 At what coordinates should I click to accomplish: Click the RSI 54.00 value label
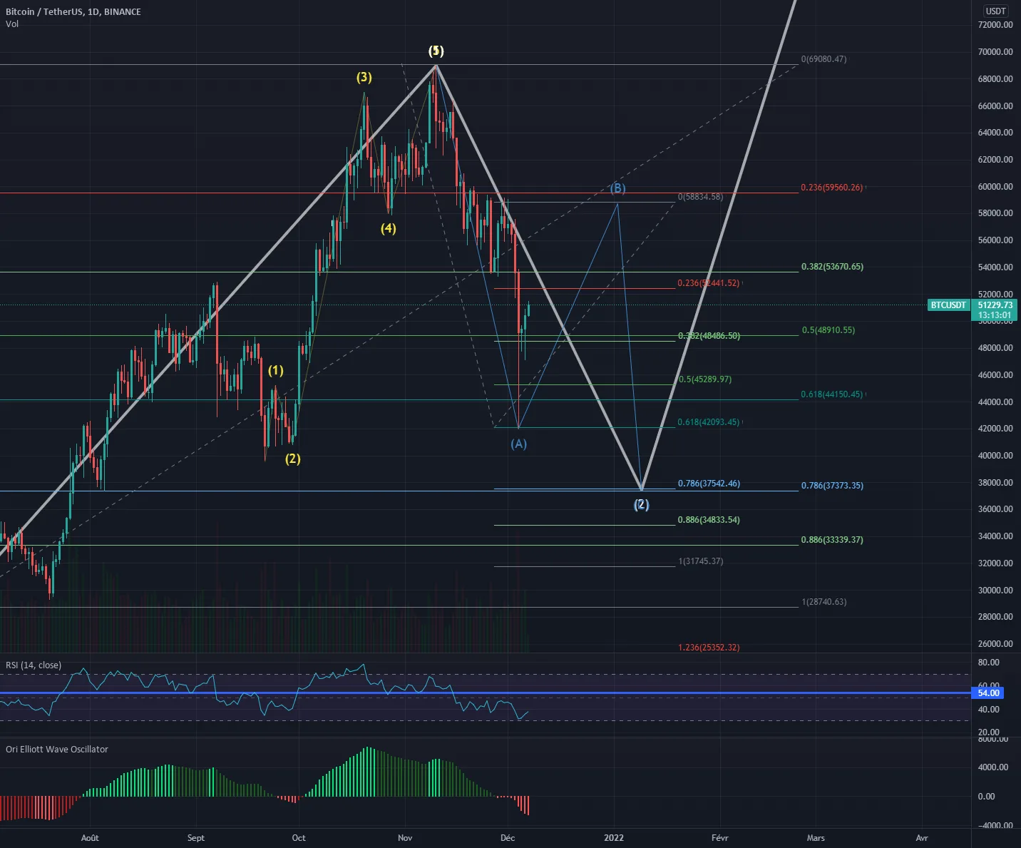988,693
